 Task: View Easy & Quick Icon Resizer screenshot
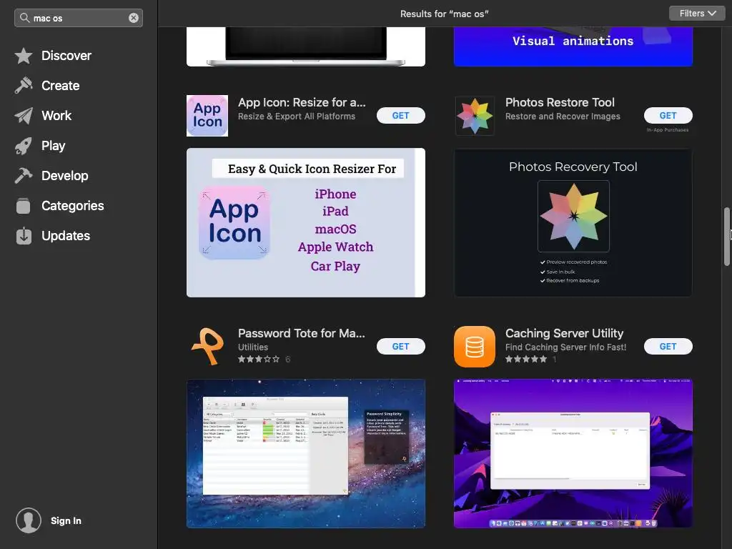click(x=306, y=223)
